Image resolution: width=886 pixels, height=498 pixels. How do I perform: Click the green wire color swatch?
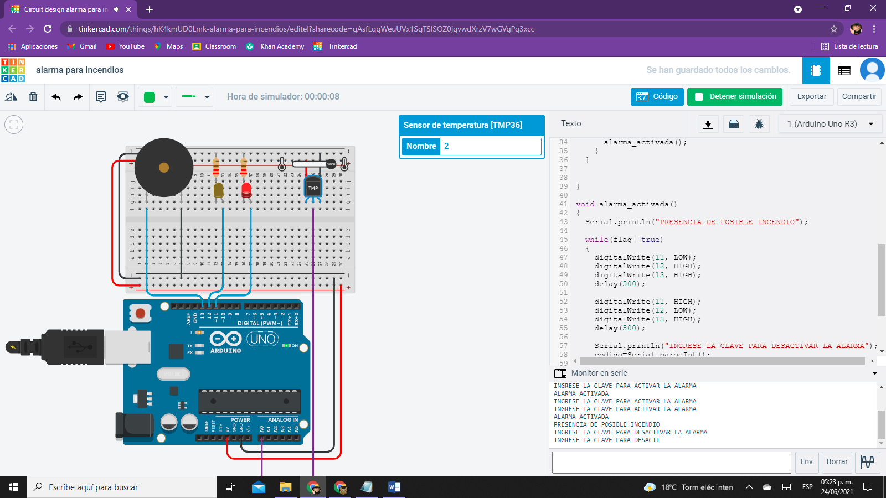coord(150,97)
